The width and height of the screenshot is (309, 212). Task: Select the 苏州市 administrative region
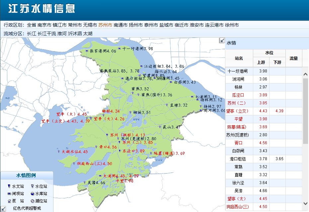(x=105, y=25)
